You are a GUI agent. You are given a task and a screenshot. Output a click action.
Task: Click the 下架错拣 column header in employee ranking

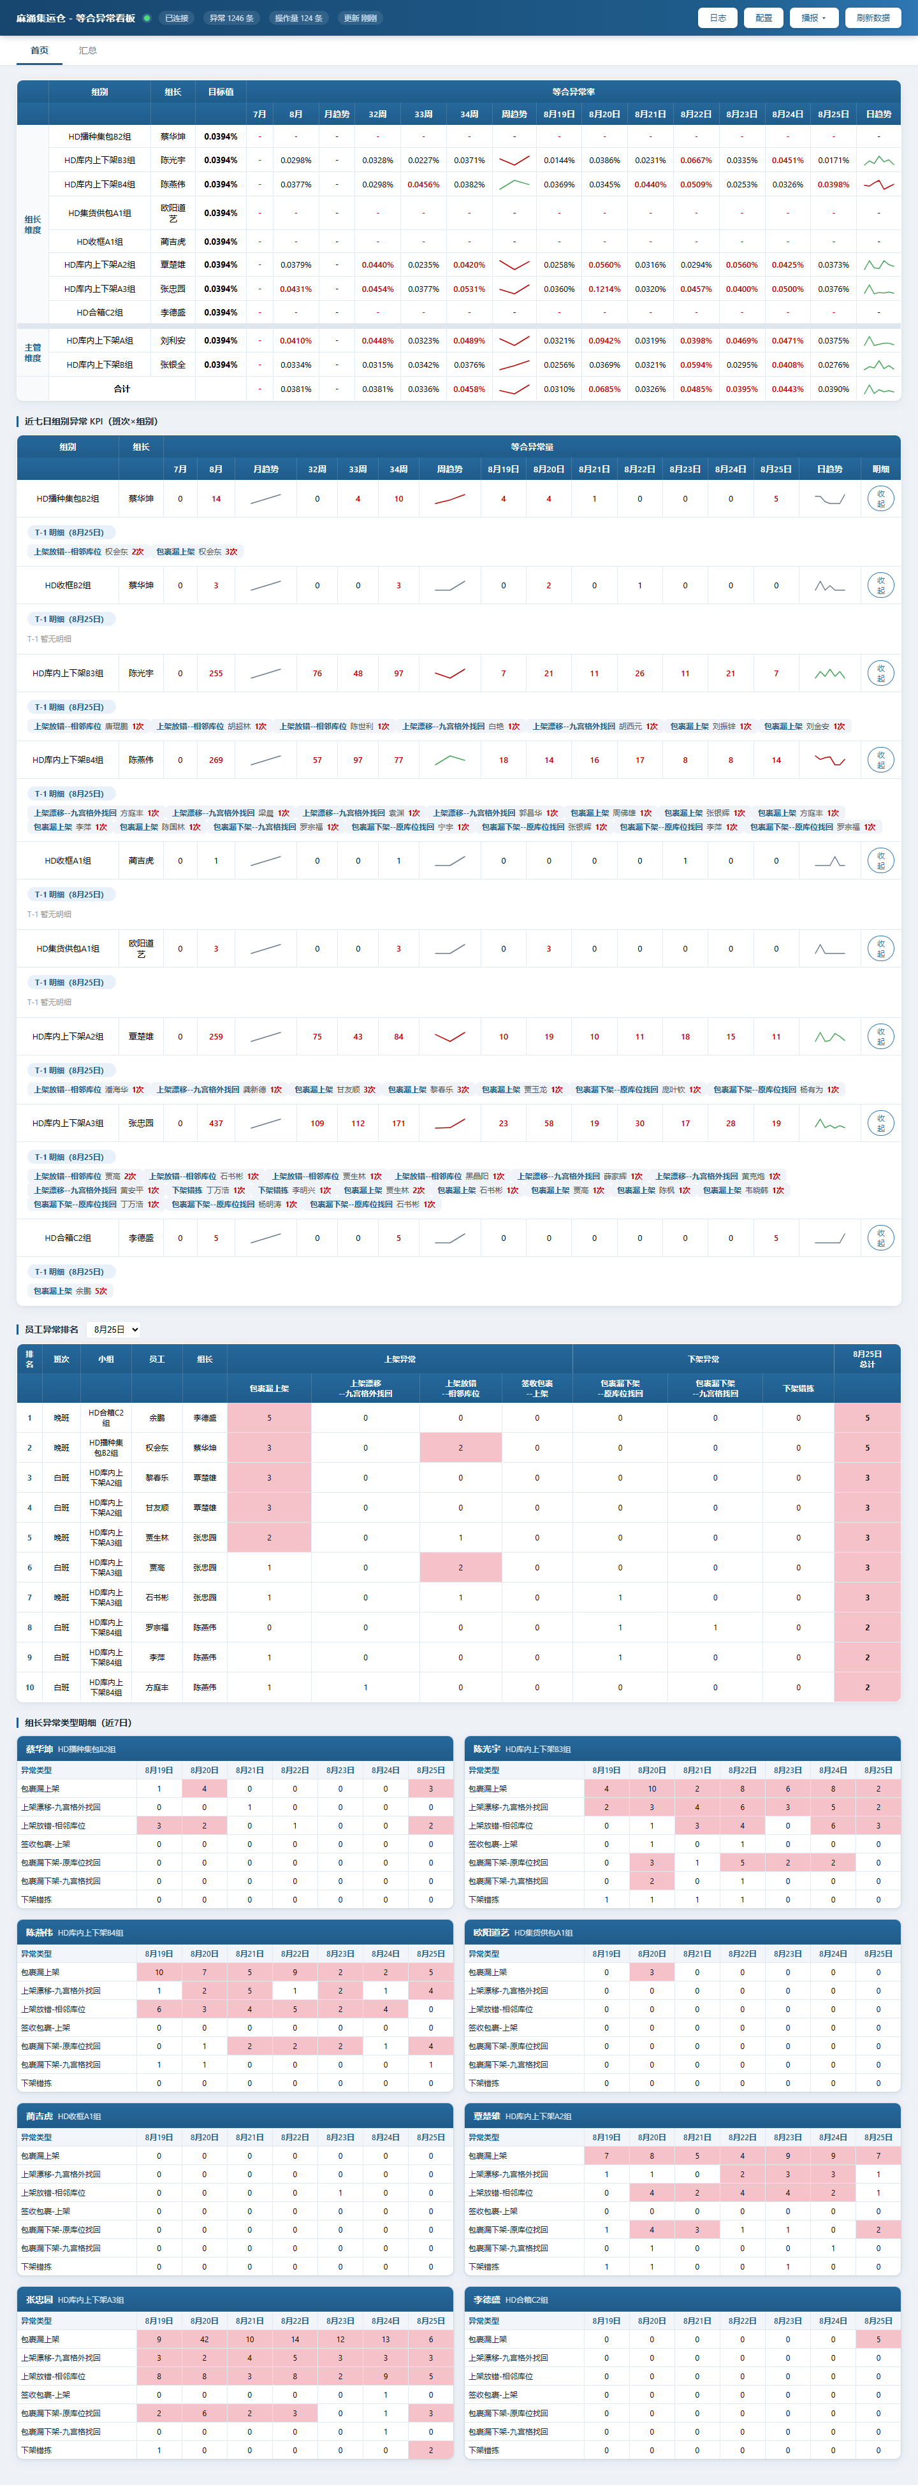coord(798,1388)
